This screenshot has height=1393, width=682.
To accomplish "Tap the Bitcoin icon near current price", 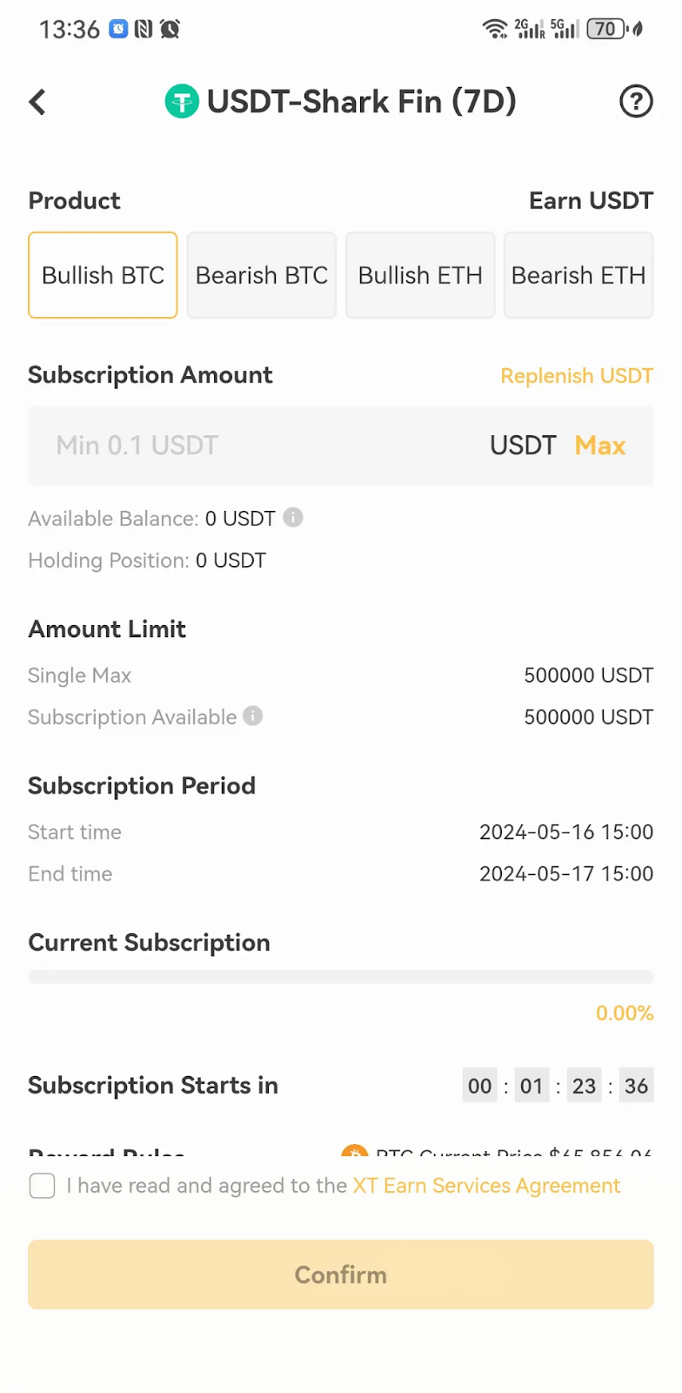I will pyautogui.click(x=354, y=1151).
